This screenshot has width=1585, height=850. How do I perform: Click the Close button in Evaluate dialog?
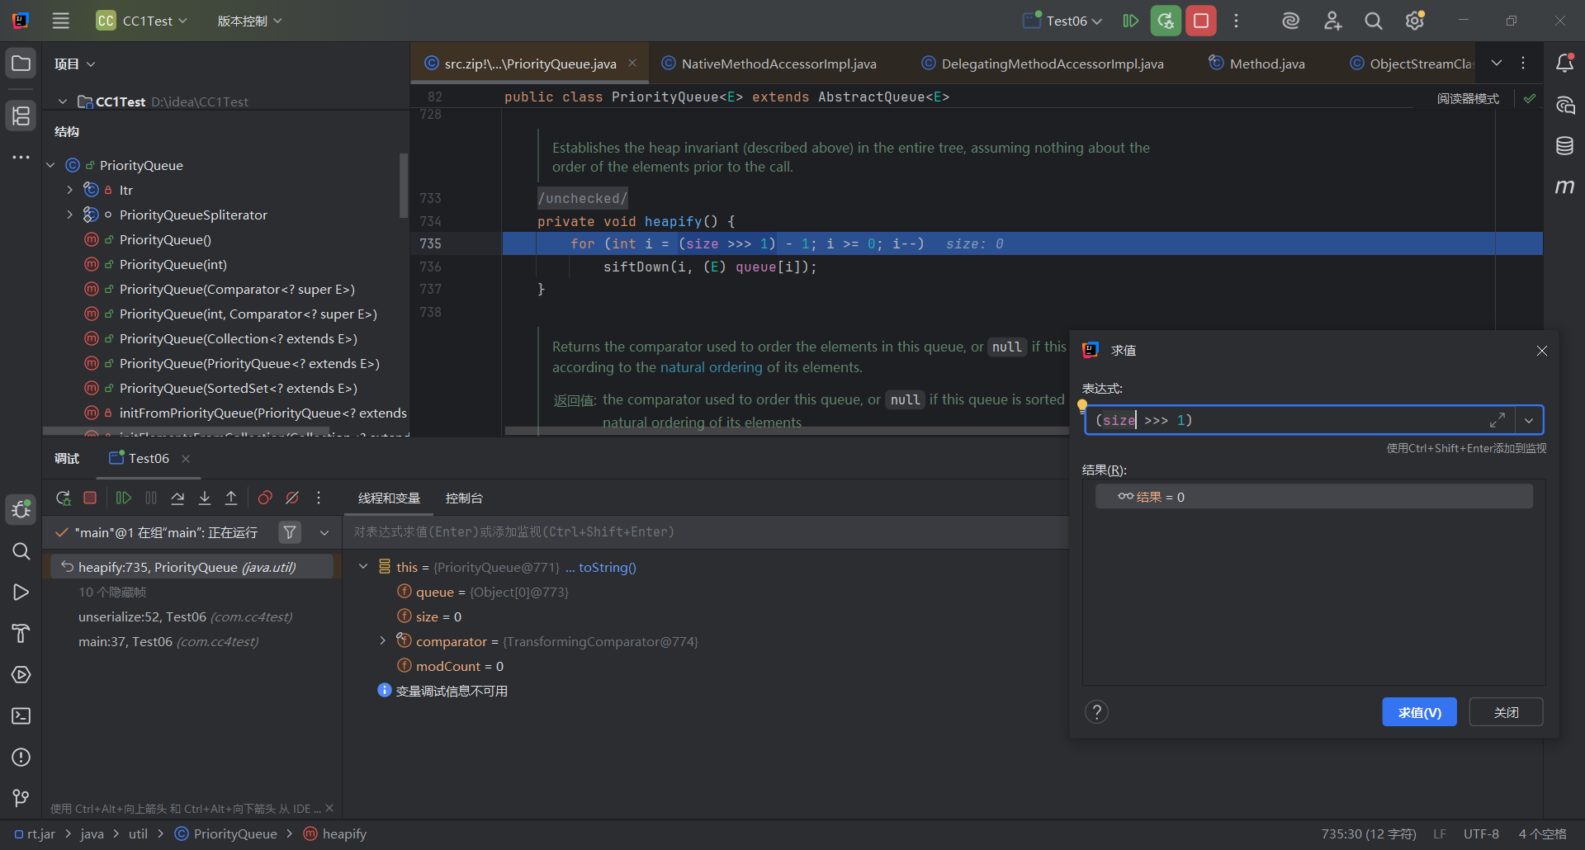pos(1506,712)
